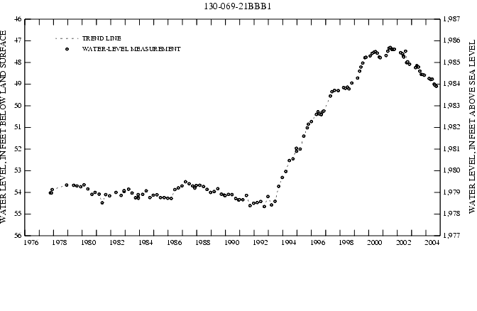The image size is (477, 311).
Task: Click the 1,984 right axis value
Action: [451, 84]
